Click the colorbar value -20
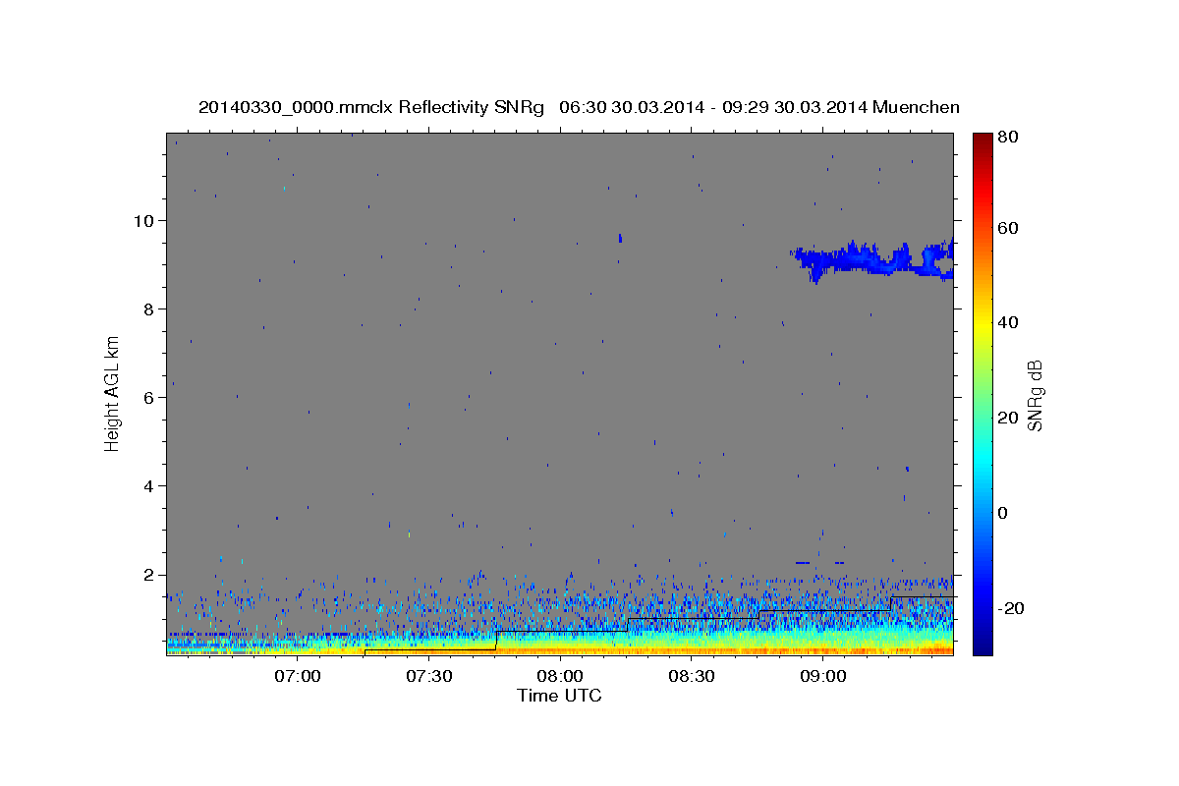1179x786 pixels. [x=1011, y=608]
